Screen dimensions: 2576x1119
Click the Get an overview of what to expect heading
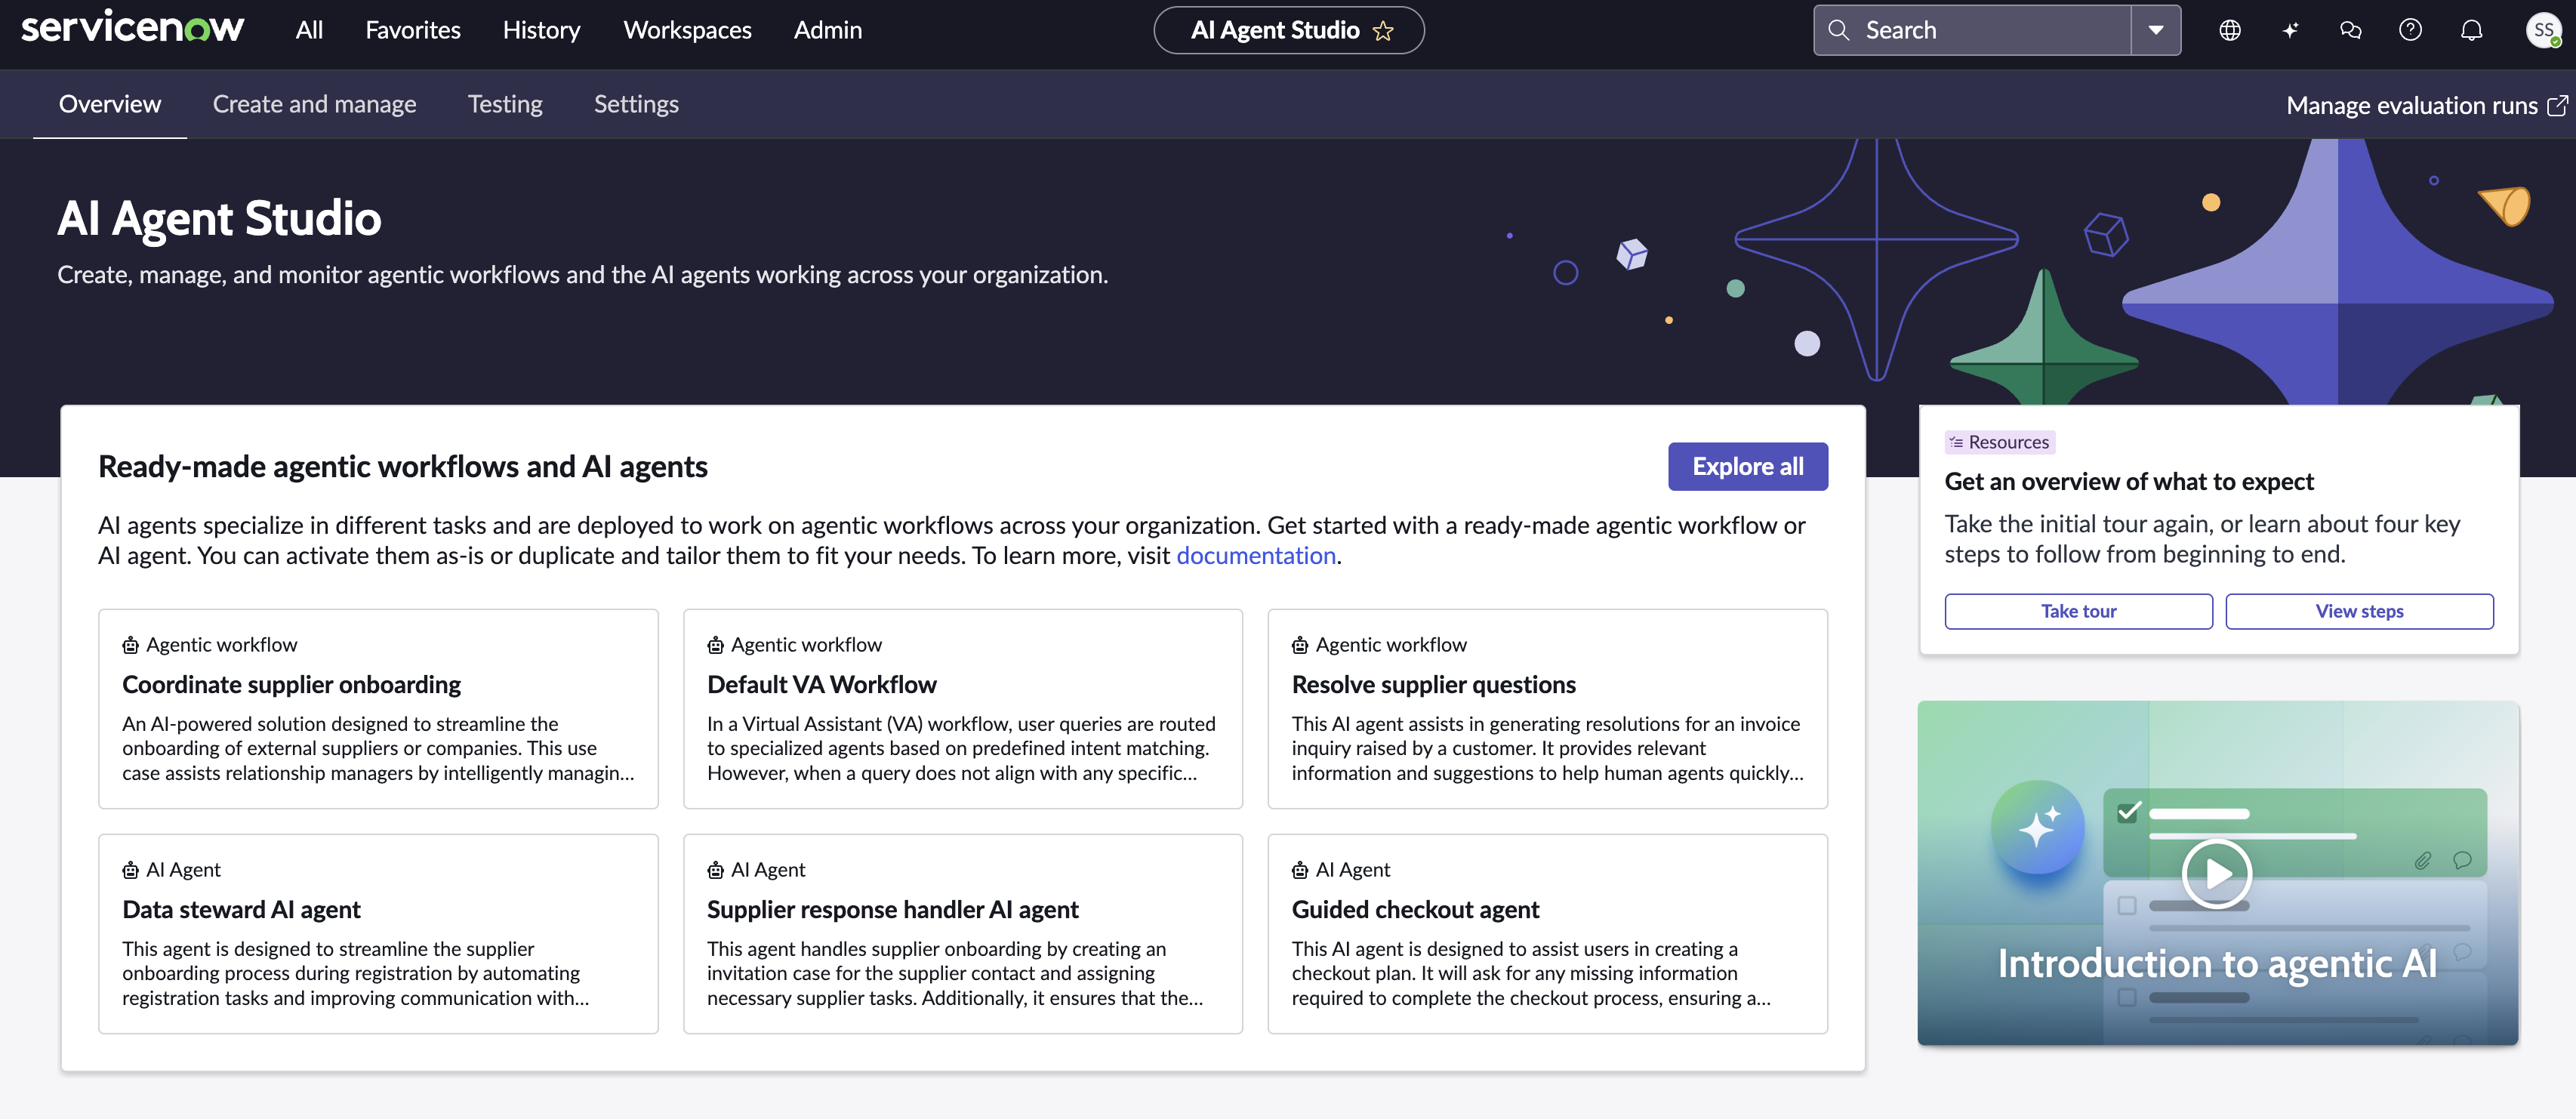[x=2129, y=481]
